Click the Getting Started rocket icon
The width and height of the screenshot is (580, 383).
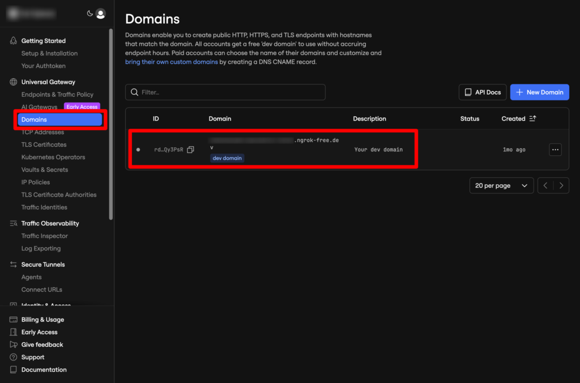pos(14,41)
